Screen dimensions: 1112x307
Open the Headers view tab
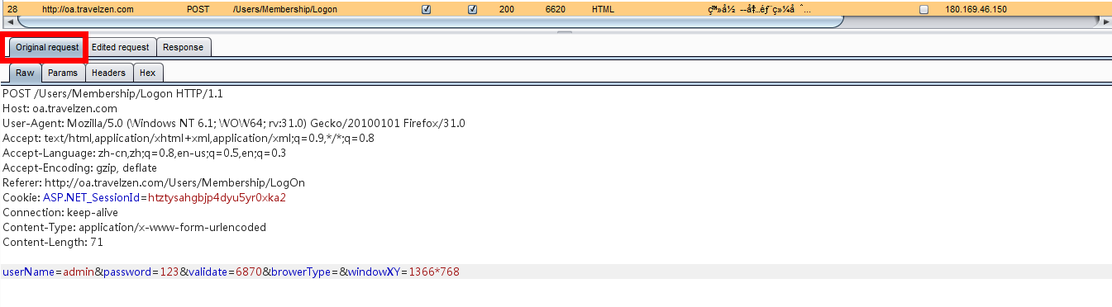click(108, 73)
